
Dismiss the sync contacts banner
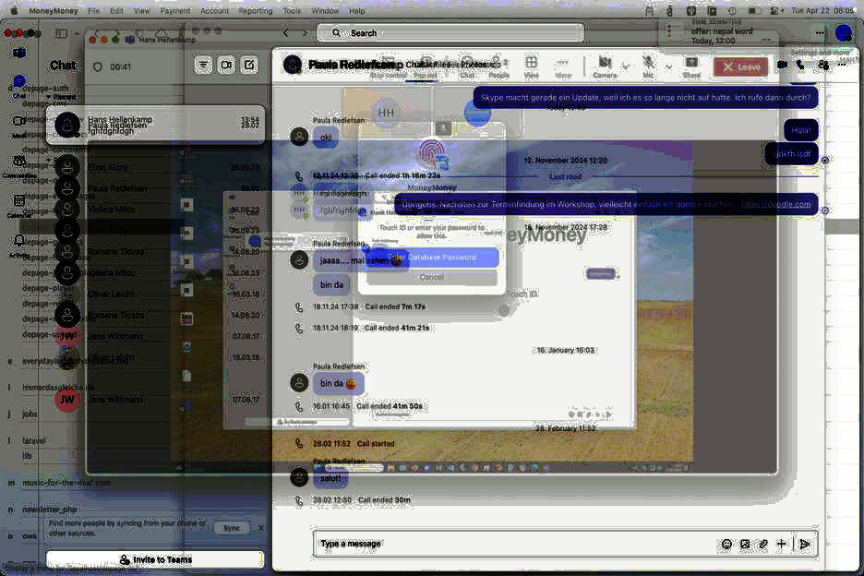(x=261, y=528)
